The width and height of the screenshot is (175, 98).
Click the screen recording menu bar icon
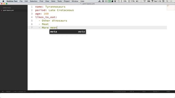point(106,1)
